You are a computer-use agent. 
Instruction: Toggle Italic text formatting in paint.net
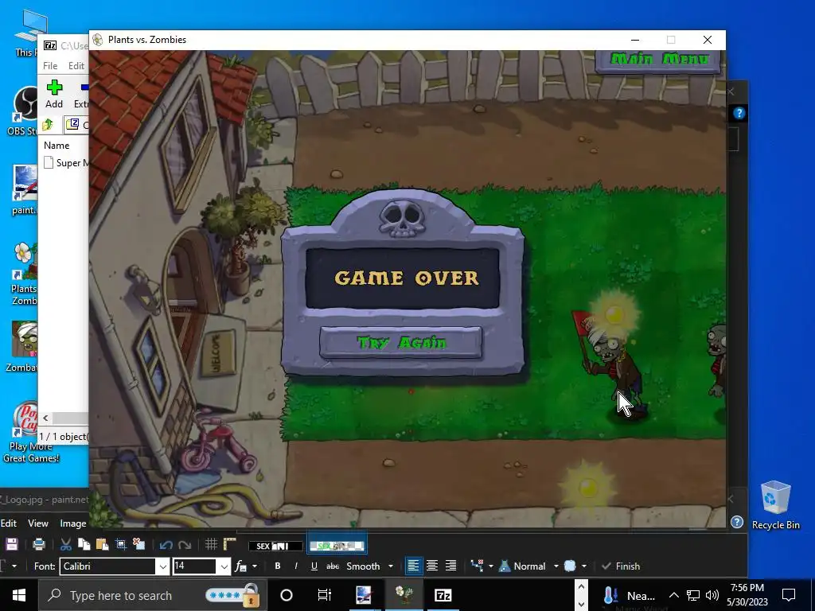click(296, 566)
